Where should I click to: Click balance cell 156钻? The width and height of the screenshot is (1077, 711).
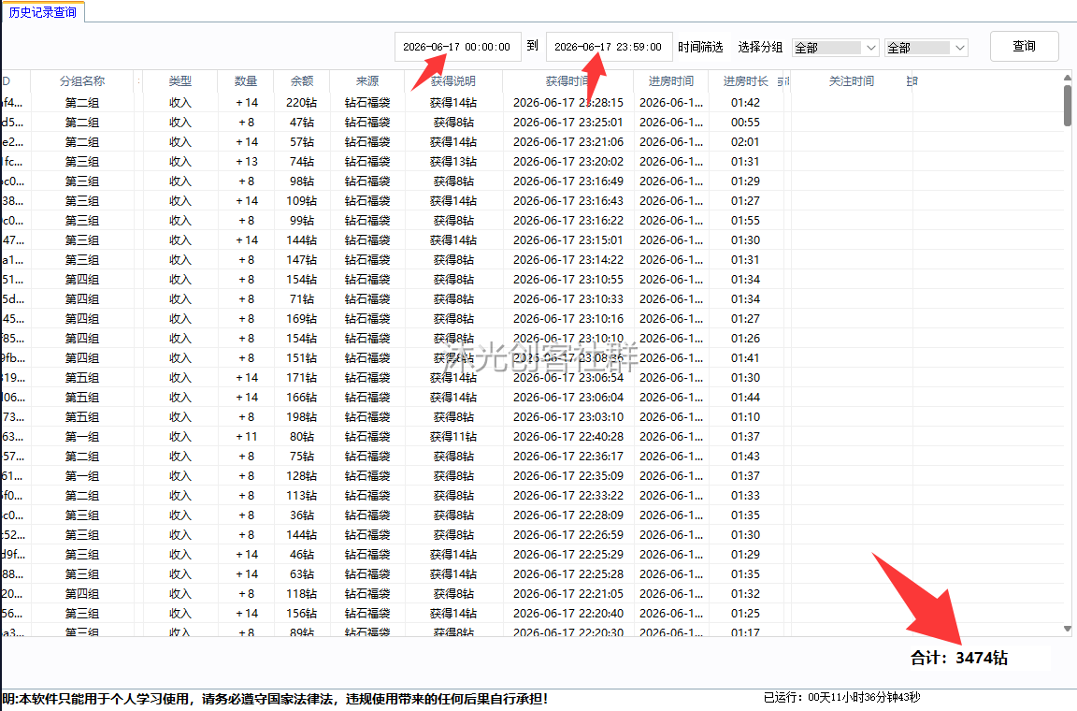302,614
